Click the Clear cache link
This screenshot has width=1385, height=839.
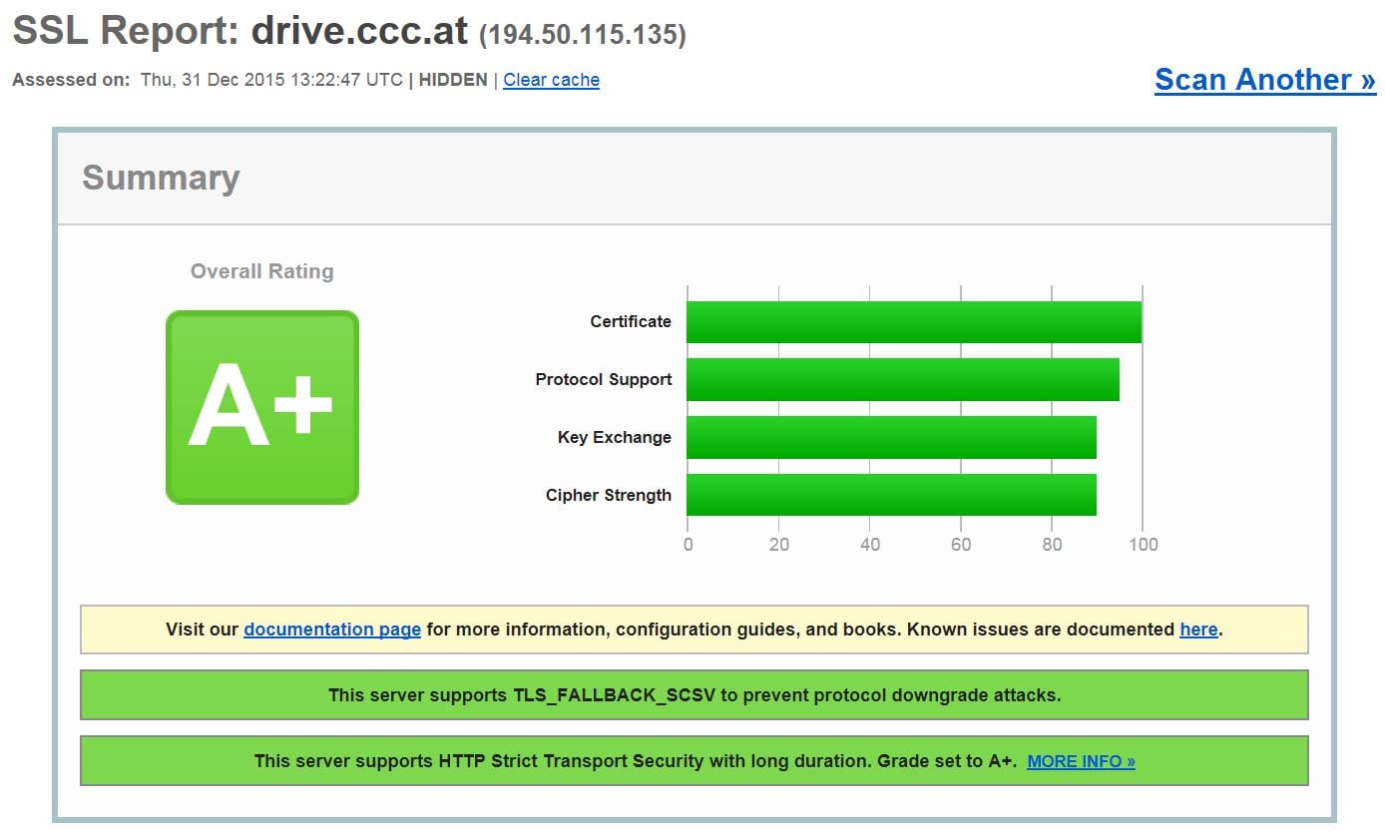[x=551, y=80]
